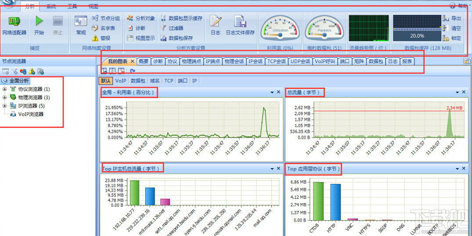
Task: Open dropdown on Top IP主机总流量 panel
Action: (x=272, y=169)
